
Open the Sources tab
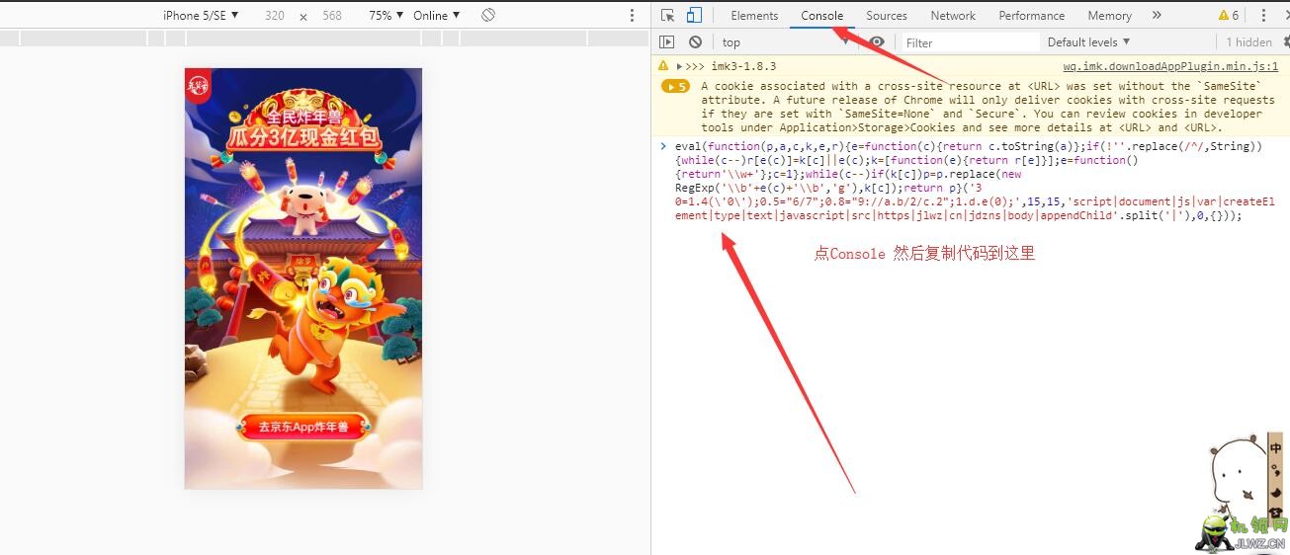coord(886,15)
